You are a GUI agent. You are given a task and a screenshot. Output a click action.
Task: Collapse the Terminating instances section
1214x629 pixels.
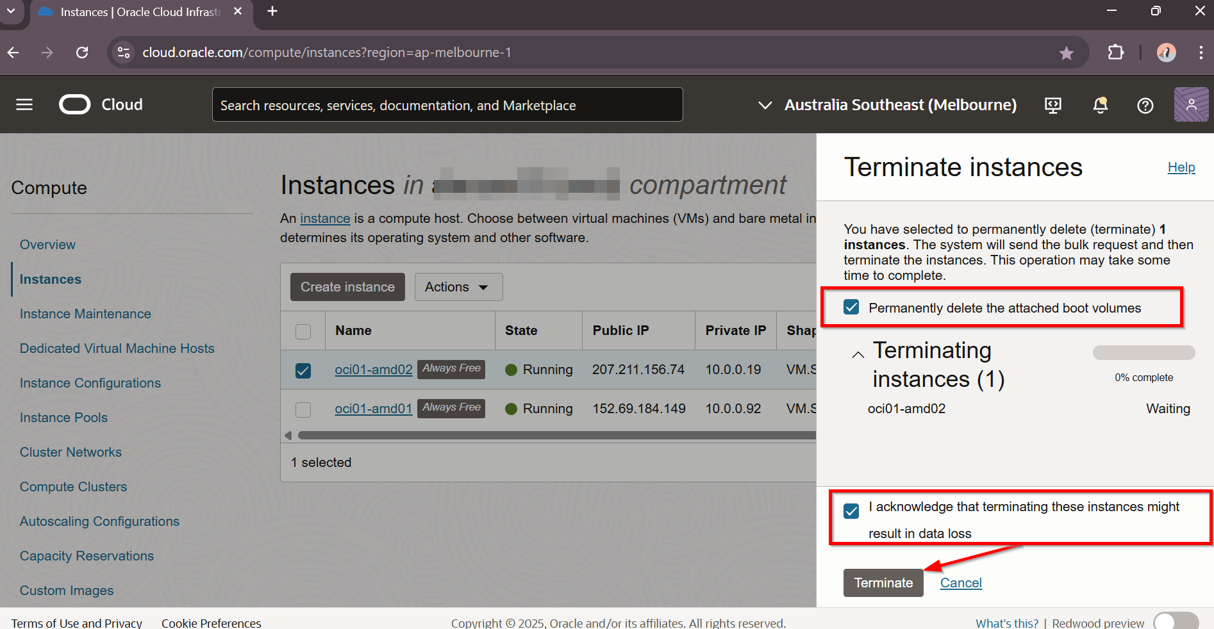tap(858, 355)
